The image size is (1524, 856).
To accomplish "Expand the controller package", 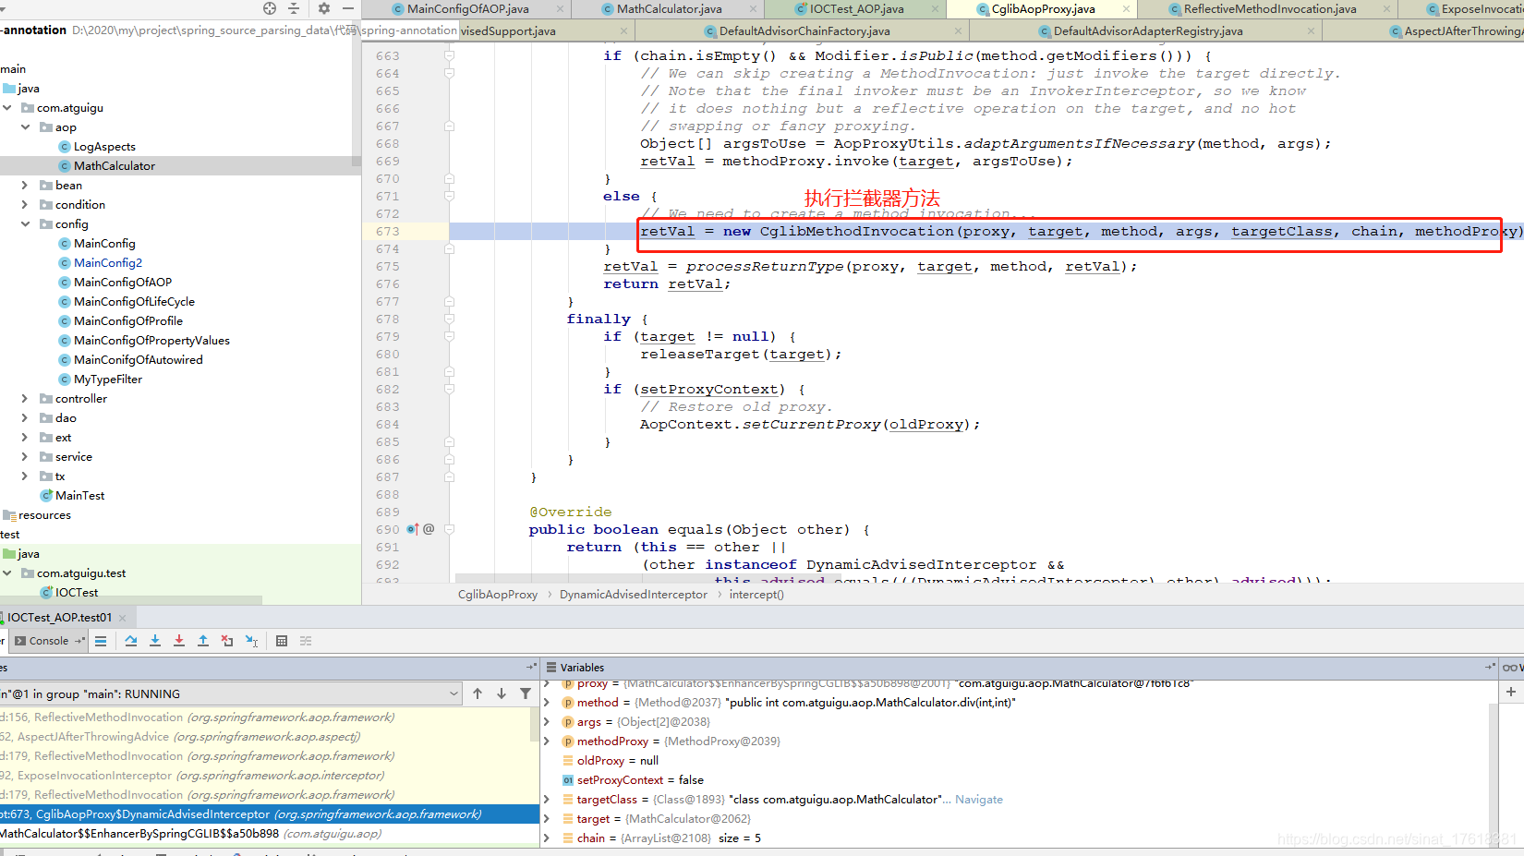I will point(25,399).
